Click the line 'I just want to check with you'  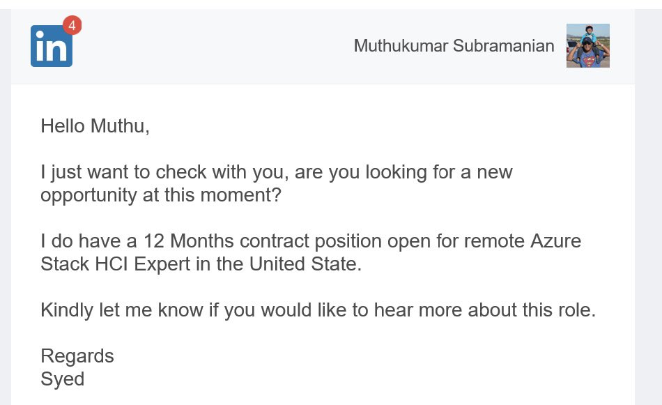click(164, 172)
